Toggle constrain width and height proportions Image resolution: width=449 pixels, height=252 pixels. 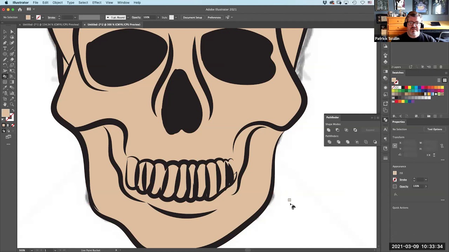point(442,146)
